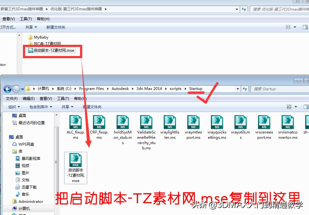This screenshot has width=309, height=215.
Task: Open the 编辑(E) menu in Startup window
Action: [x=29, y=98]
